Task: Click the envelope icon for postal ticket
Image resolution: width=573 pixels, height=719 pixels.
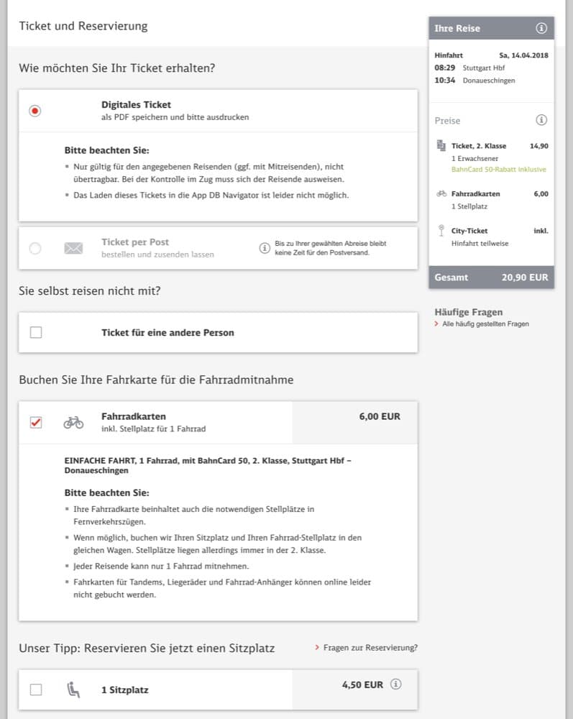Action: [x=73, y=249]
